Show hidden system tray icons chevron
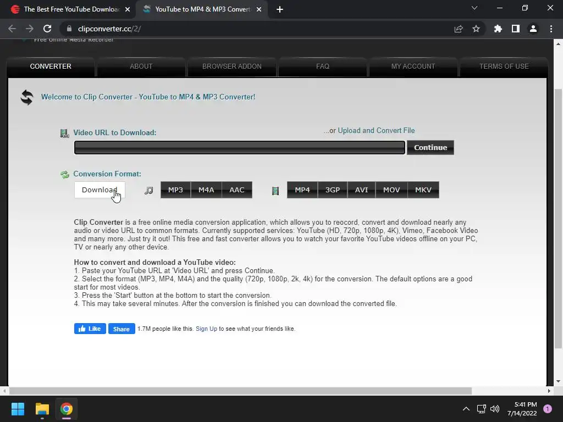 466,409
